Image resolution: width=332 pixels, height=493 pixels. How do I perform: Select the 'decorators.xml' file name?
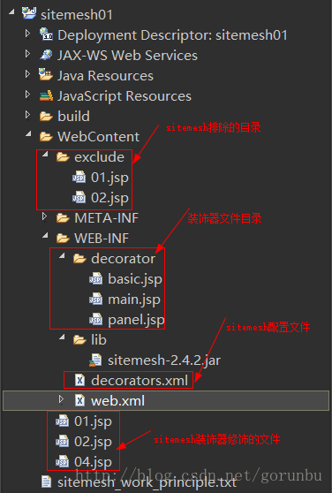140,381
